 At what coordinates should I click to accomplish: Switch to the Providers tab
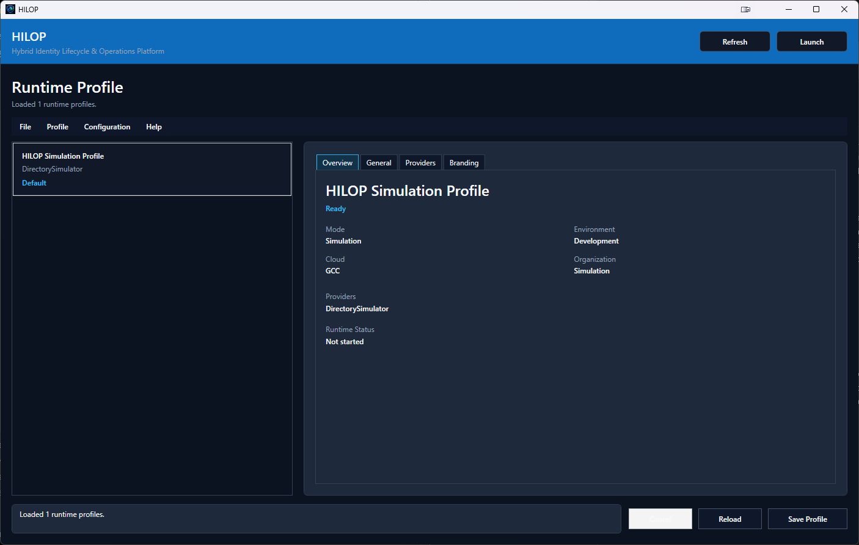point(420,163)
